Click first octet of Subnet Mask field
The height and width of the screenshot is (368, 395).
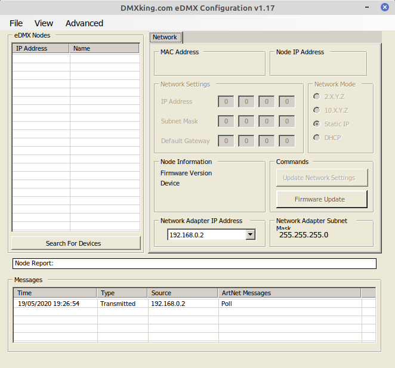(x=226, y=121)
